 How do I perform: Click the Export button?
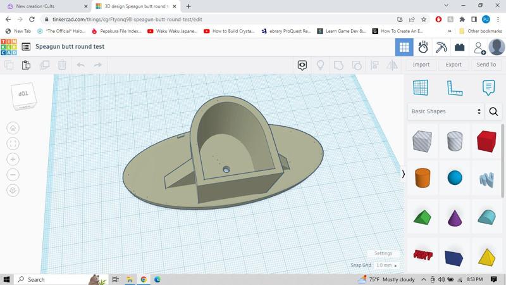coord(454,65)
